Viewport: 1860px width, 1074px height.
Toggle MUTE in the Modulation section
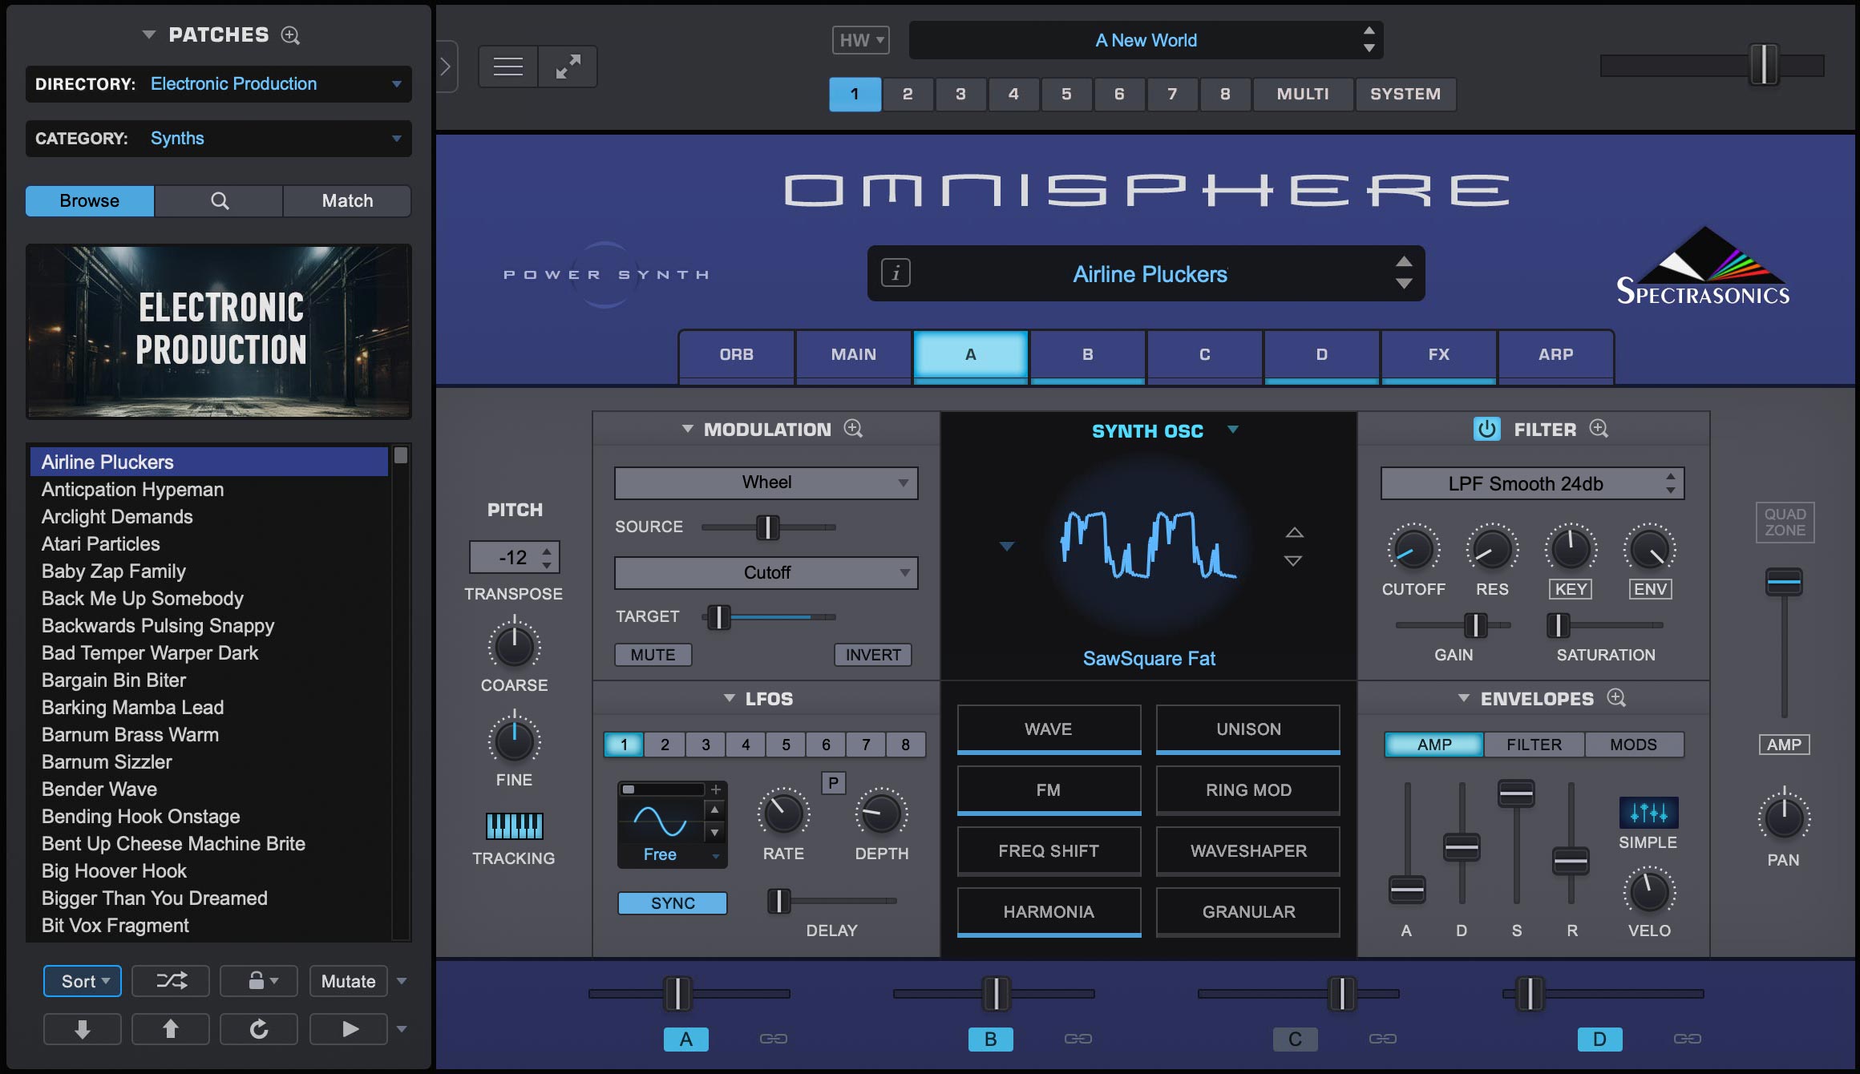click(x=653, y=654)
